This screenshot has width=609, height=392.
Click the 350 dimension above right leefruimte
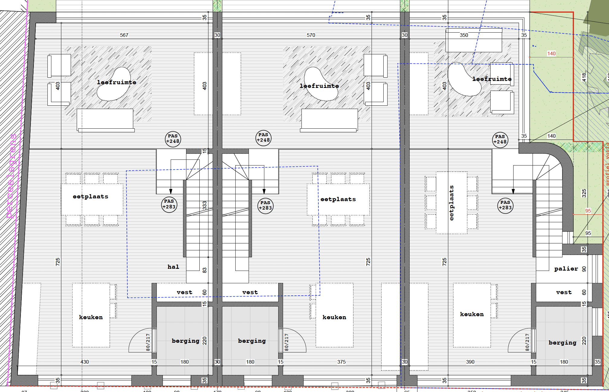tap(464, 35)
